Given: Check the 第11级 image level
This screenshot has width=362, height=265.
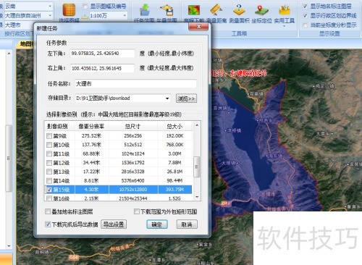Looking at the screenshot, I should click(49, 153).
